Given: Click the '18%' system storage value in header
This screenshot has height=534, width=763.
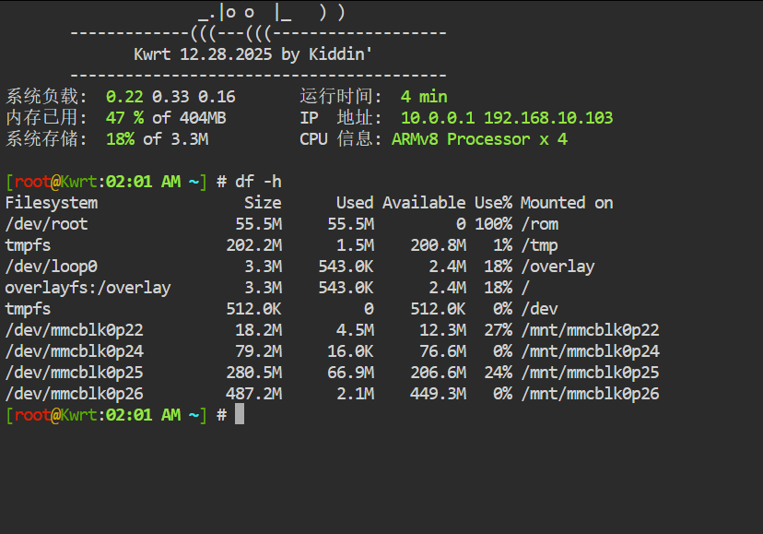Looking at the screenshot, I should pyautogui.click(x=120, y=139).
